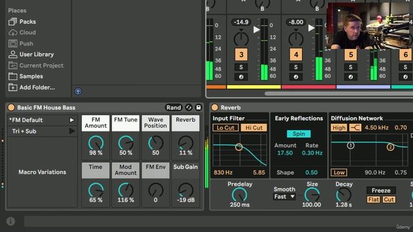Click the reverb Decay knob
The image size is (413, 232).
(343, 195)
